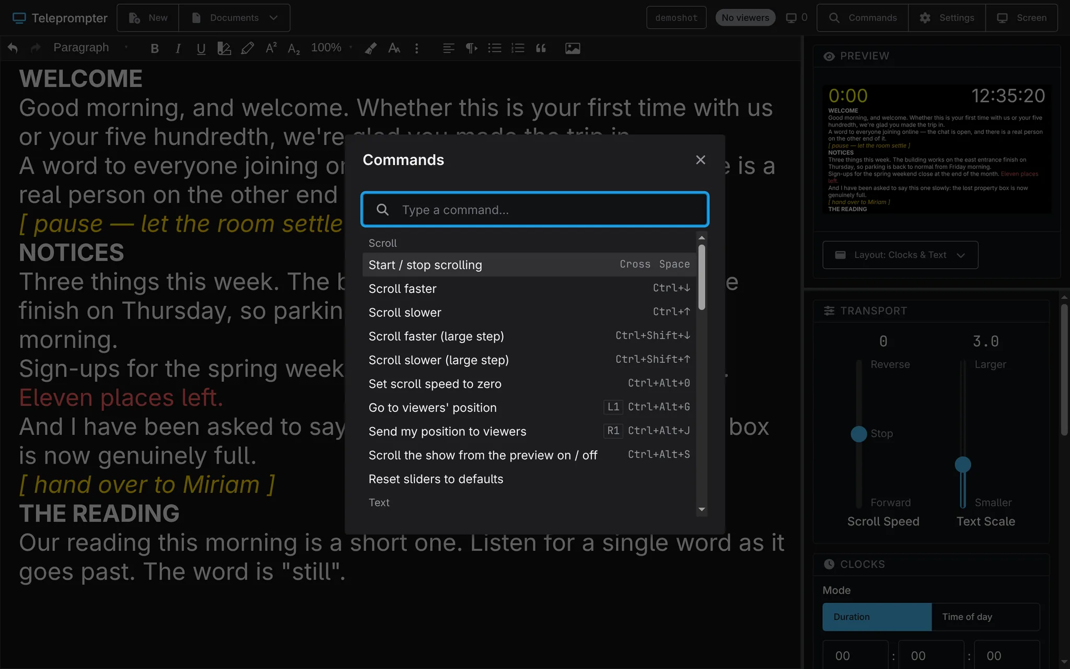Choose Scroll slower (large step)
The image size is (1070, 669).
(x=529, y=360)
